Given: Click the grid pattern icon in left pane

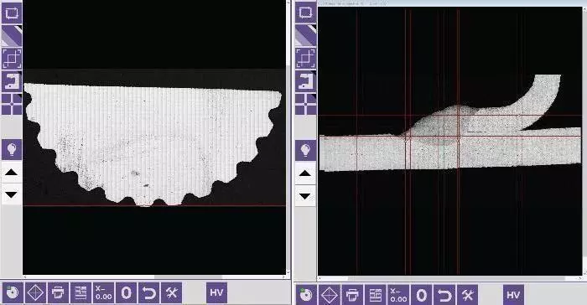Looking at the screenshot, I should [12, 104].
